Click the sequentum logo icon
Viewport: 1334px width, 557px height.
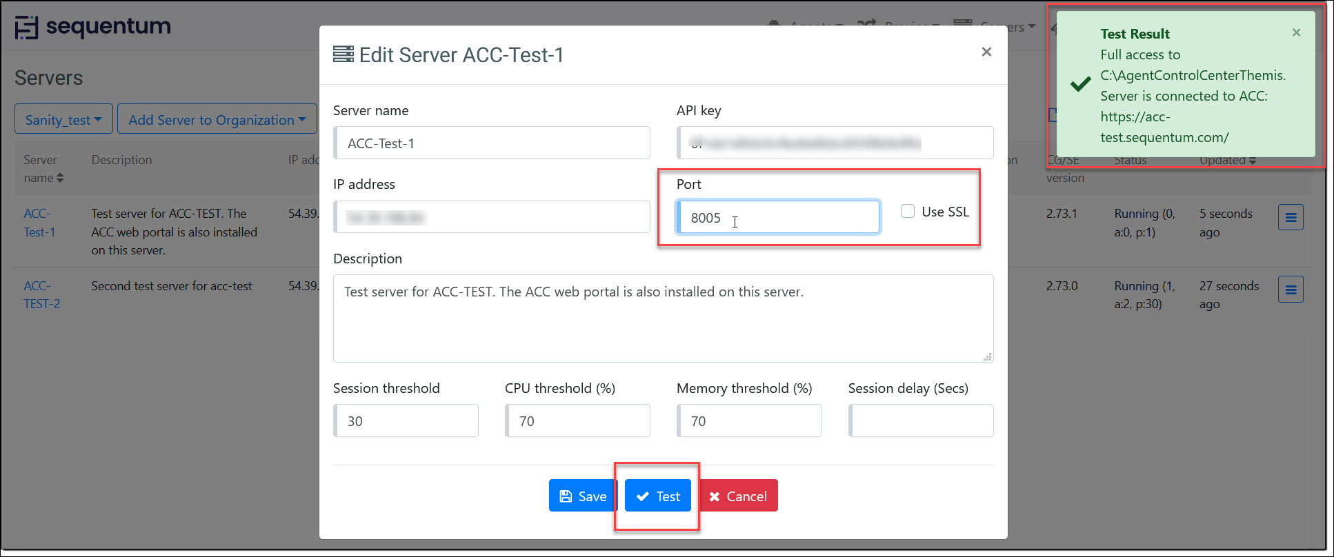pyautogui.click(x=27, y=28)
